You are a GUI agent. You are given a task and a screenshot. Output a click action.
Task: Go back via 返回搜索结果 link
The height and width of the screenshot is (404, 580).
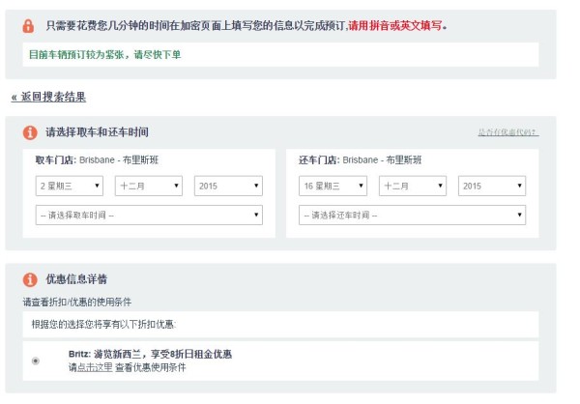point(48,98)
